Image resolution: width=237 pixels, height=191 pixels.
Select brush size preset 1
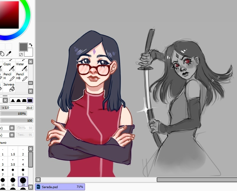2,152
